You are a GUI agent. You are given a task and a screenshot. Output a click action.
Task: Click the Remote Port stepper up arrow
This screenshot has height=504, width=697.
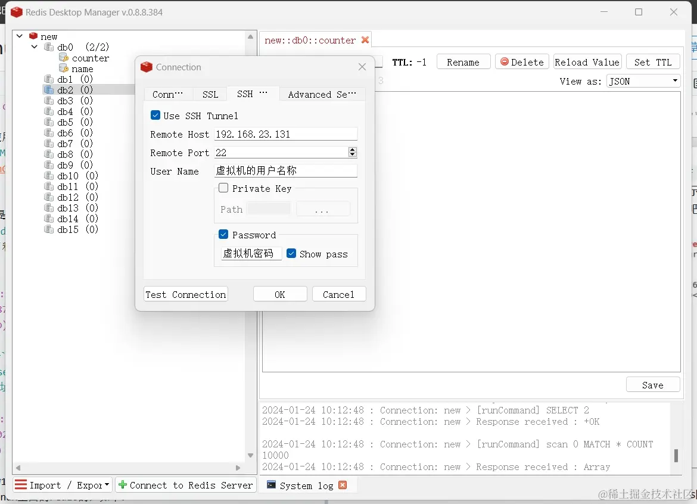352,150
